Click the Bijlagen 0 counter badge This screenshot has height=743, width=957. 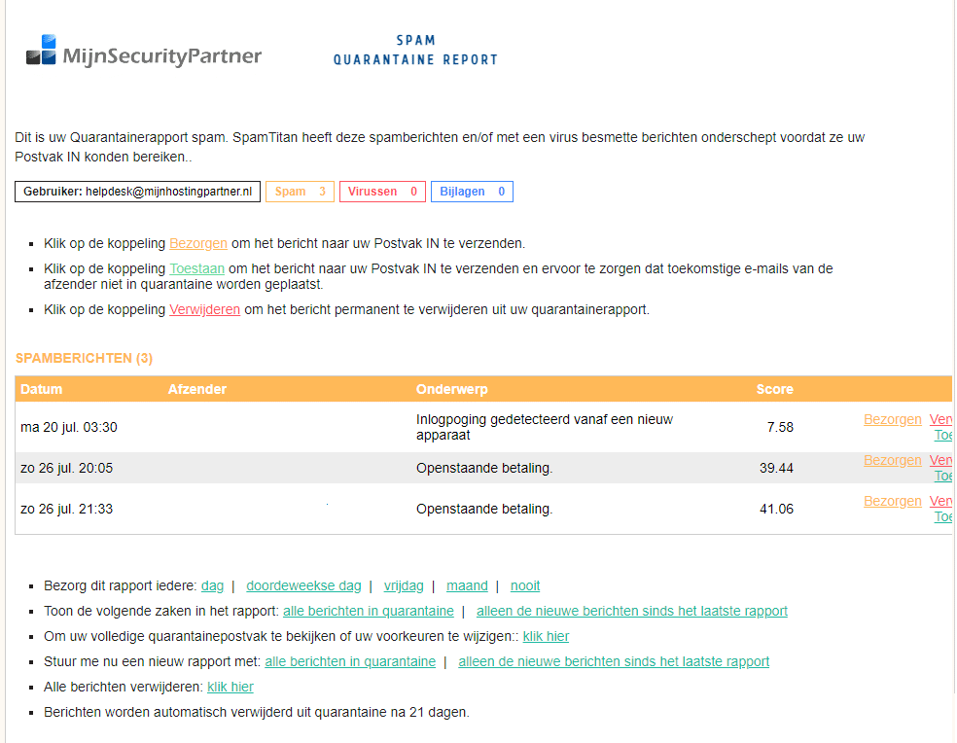coord(472,192)
